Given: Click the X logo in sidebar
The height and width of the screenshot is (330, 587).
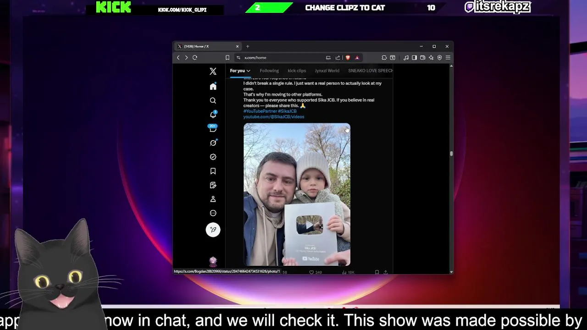Looking at the screenshot, I should click(x=213, y=71).
